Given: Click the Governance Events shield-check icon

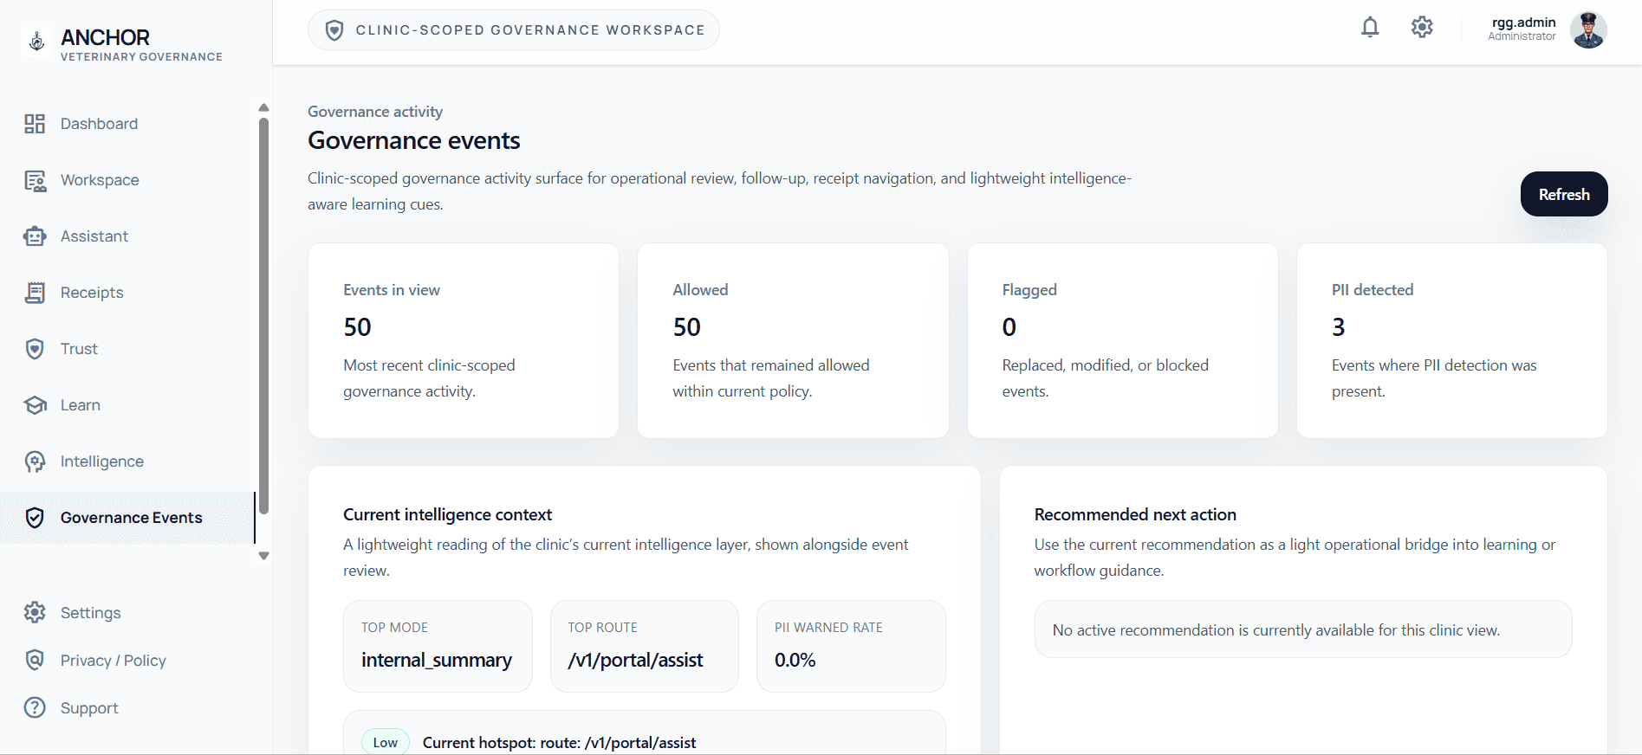Looking at the screenshot, I should coord(35,518).
